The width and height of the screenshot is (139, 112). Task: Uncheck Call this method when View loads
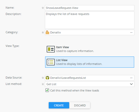47,90
